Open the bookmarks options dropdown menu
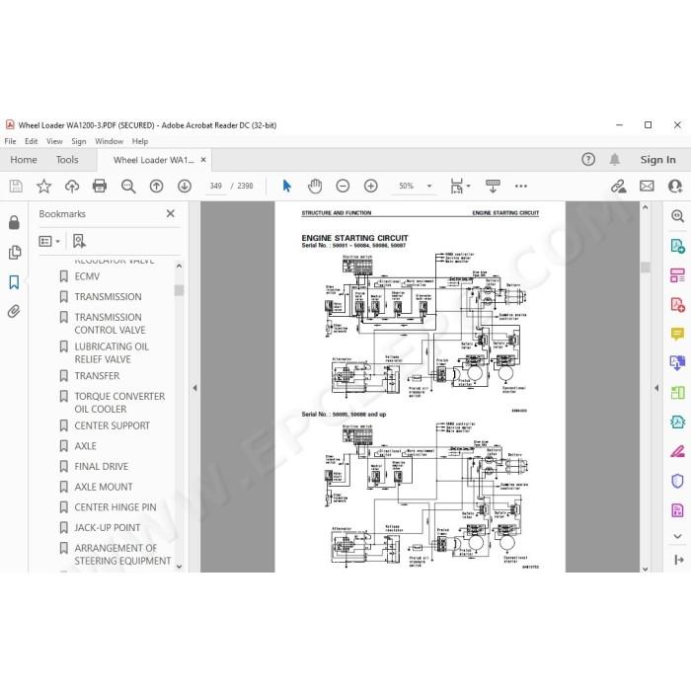This screenshot has width=691, height=691. coord(49,241)
